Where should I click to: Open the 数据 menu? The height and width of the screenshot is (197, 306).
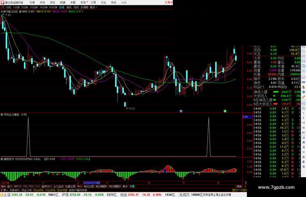tap(63, 2)
